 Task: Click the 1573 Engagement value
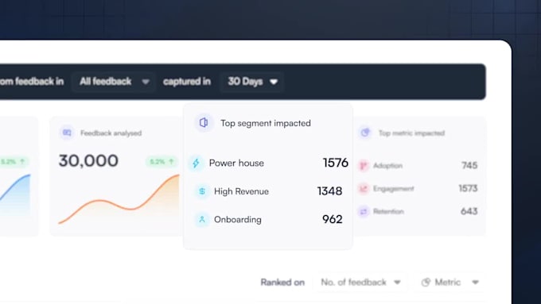468,188
